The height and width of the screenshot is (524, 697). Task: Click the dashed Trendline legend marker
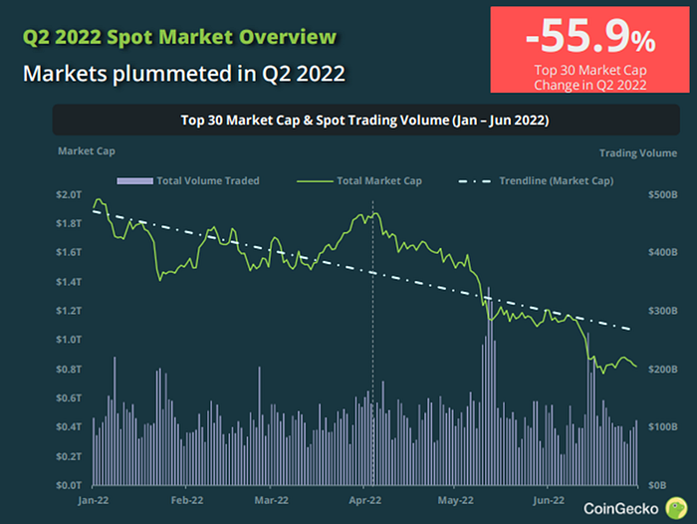475,181
